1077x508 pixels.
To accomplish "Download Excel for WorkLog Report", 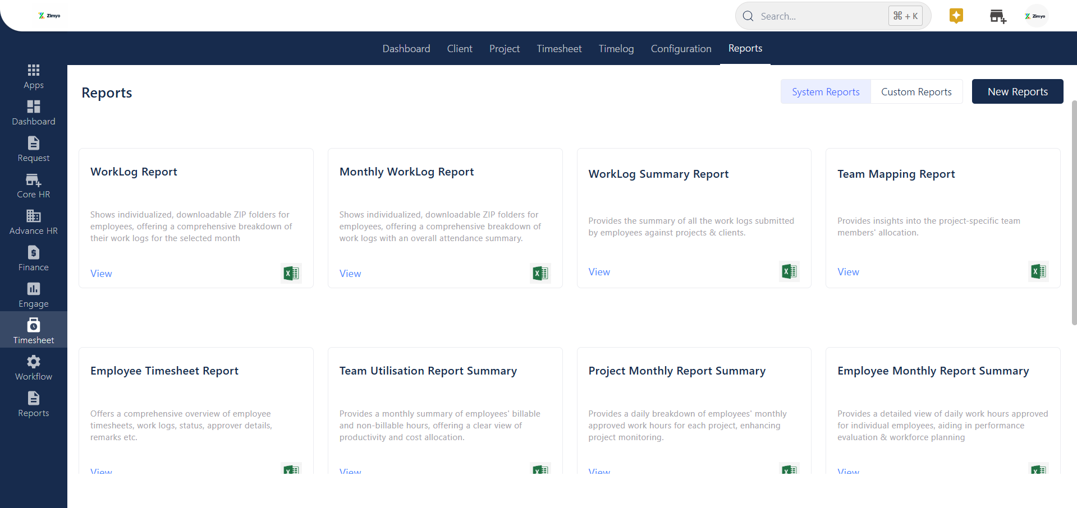I will pos(291,273).
